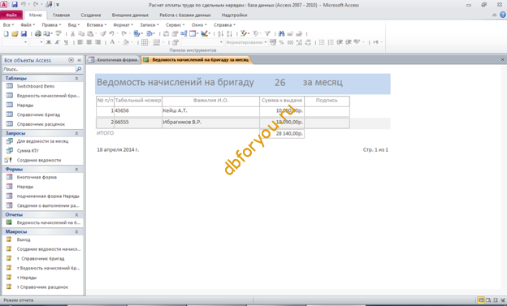Click the Cut scissors icon
This screenshot has width=507, height=306.
[x=73, y=33]
